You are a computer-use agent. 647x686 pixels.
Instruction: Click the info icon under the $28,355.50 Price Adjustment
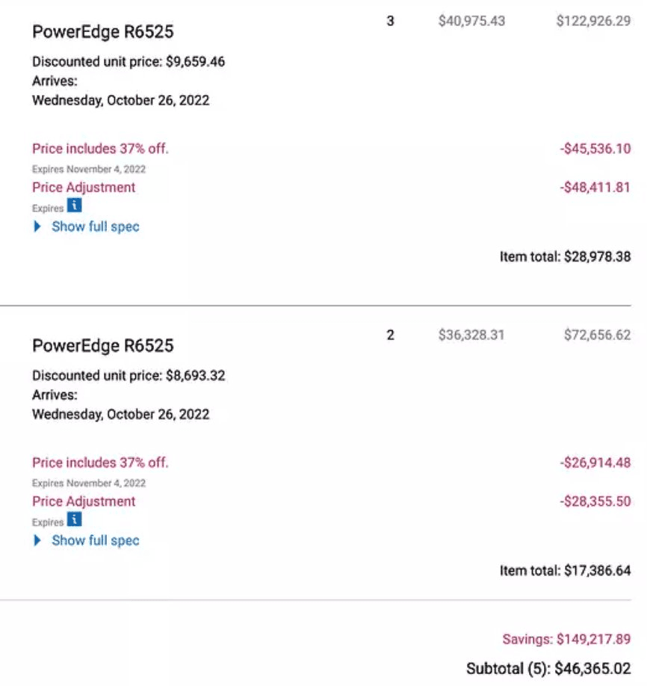[74, 519]
